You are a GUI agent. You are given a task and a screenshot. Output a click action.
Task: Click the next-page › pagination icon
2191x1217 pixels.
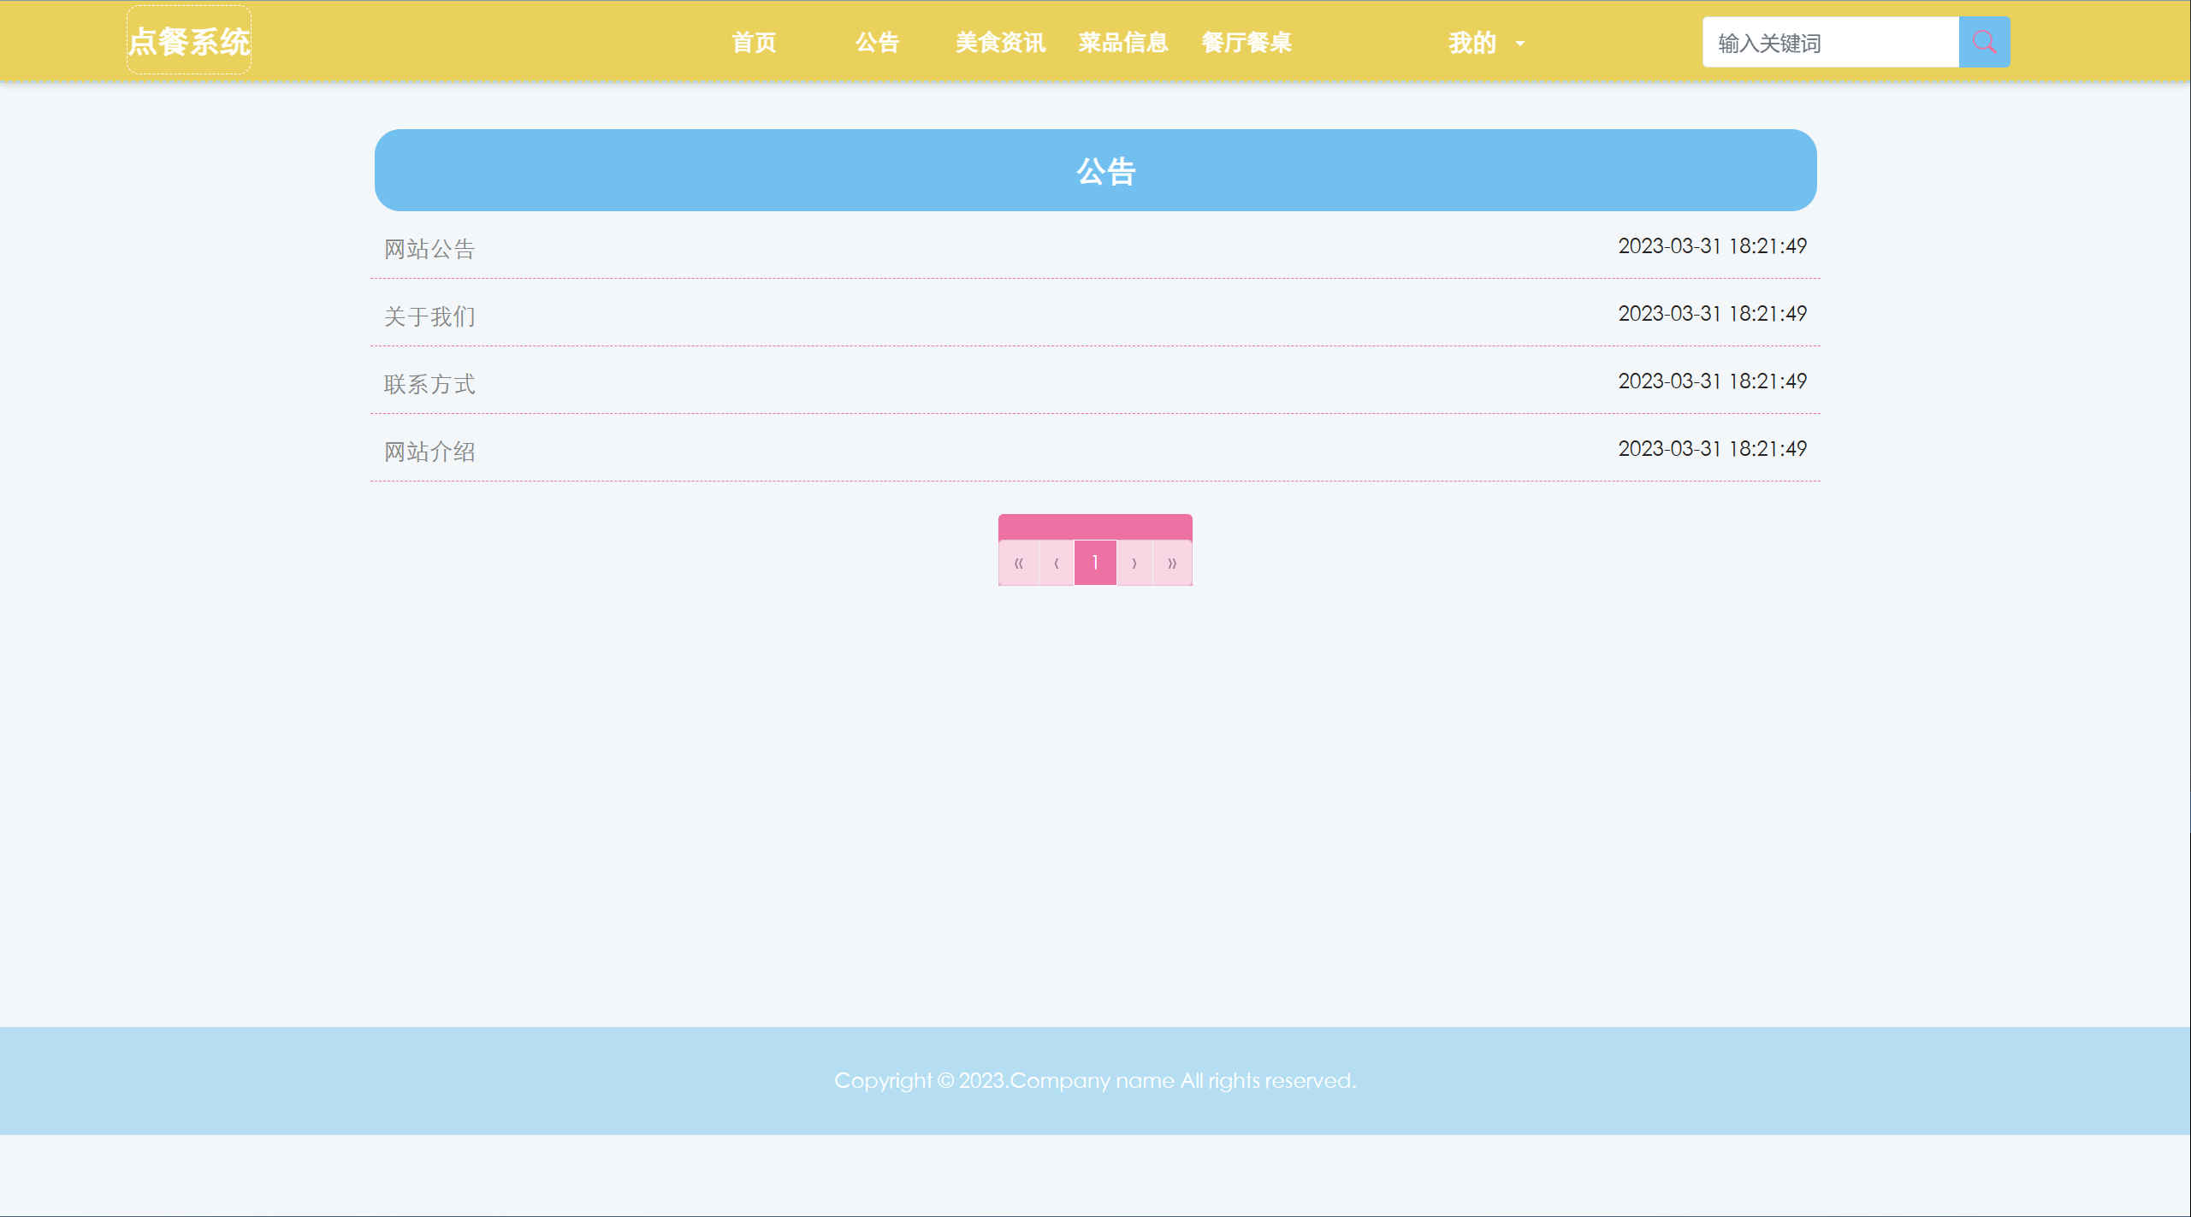pyautogui.click(x=1133, y=563)
